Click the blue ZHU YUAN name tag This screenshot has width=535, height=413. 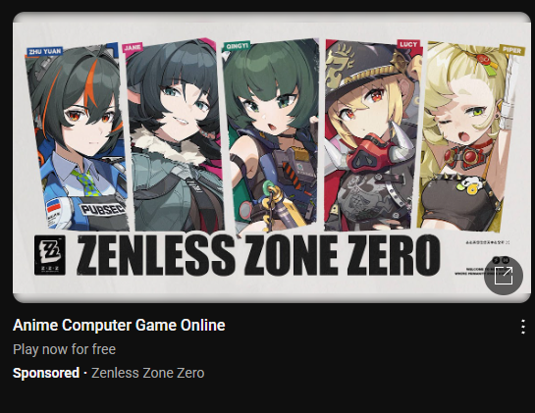click(45, 51)
